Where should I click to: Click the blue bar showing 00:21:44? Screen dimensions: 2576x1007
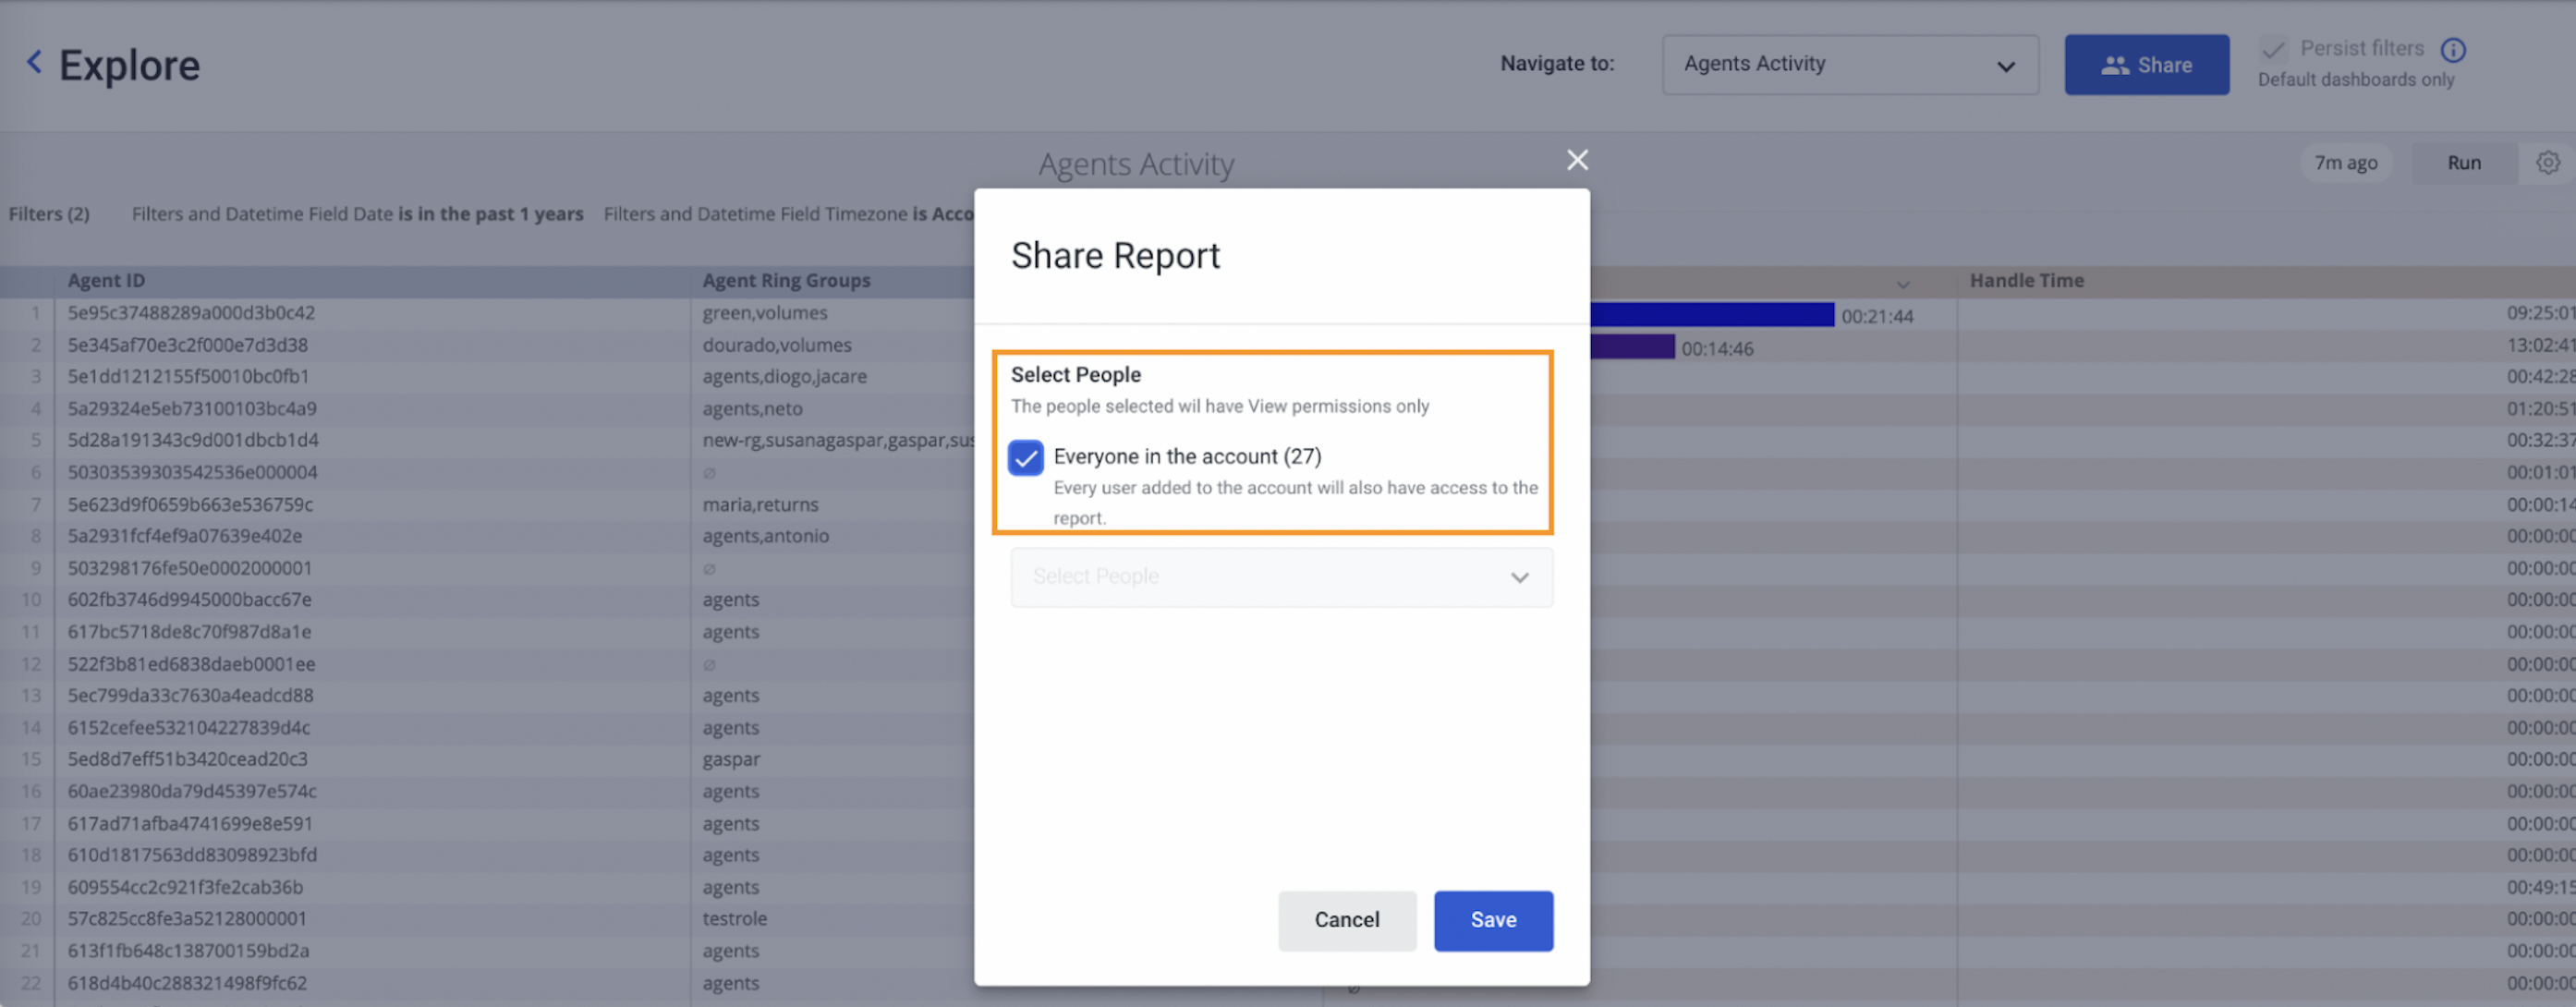[1712, 315]
